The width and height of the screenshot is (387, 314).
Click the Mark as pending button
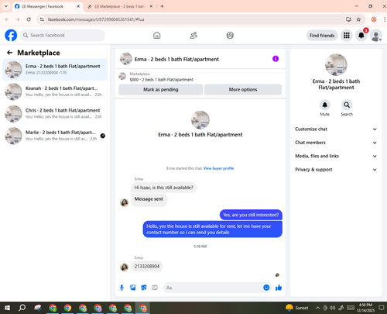click(161, 89)
